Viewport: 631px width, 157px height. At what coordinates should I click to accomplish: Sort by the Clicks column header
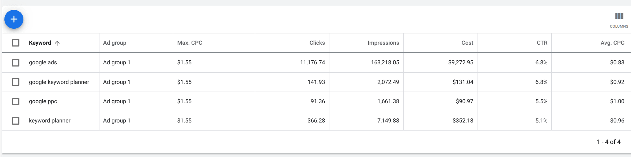click(x=317, y=43)
